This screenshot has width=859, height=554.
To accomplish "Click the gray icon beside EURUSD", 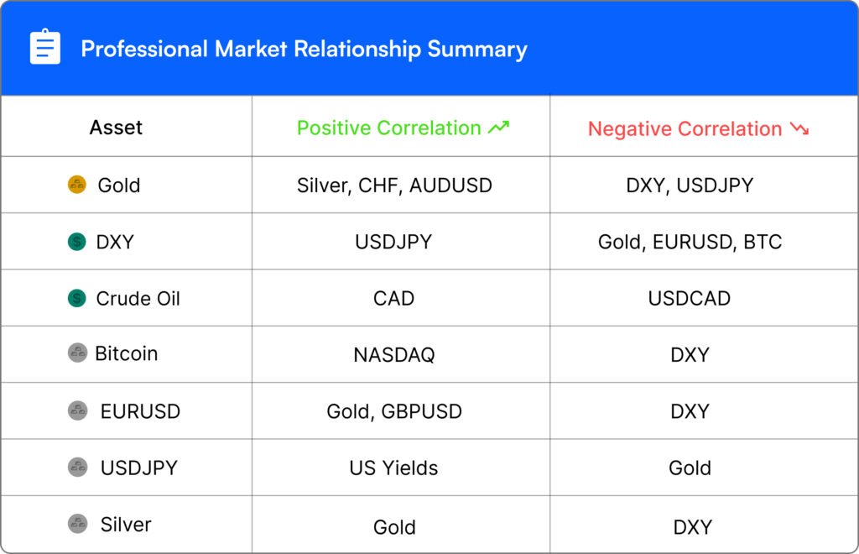I will tap(77, 410).
